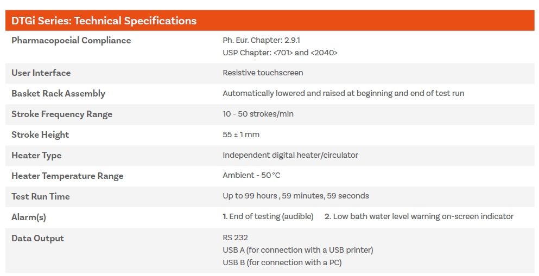Click the 55 ± 1 mm value
This screenshot has height=276, width=539.
point(241,134)
